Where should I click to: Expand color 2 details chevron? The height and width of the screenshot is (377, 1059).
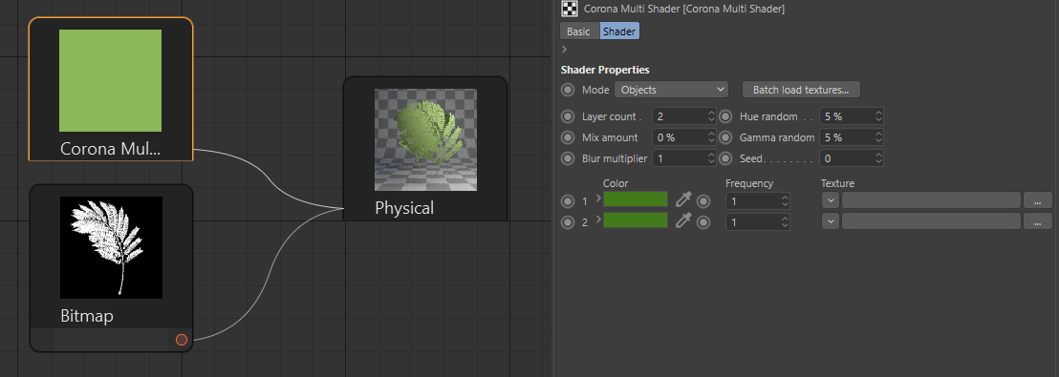click(x=598, y=219)
